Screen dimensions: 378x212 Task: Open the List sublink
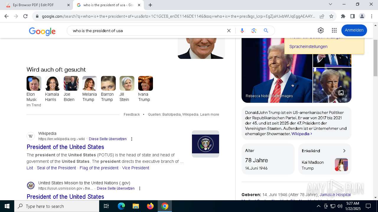30,168
